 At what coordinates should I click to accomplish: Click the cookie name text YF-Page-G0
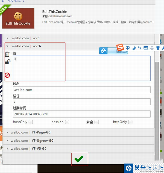click(41, 132)
